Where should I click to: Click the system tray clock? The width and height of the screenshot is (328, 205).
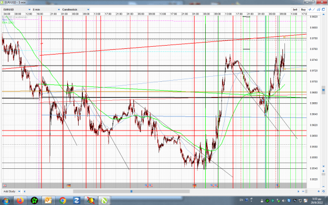pos(316,201)
